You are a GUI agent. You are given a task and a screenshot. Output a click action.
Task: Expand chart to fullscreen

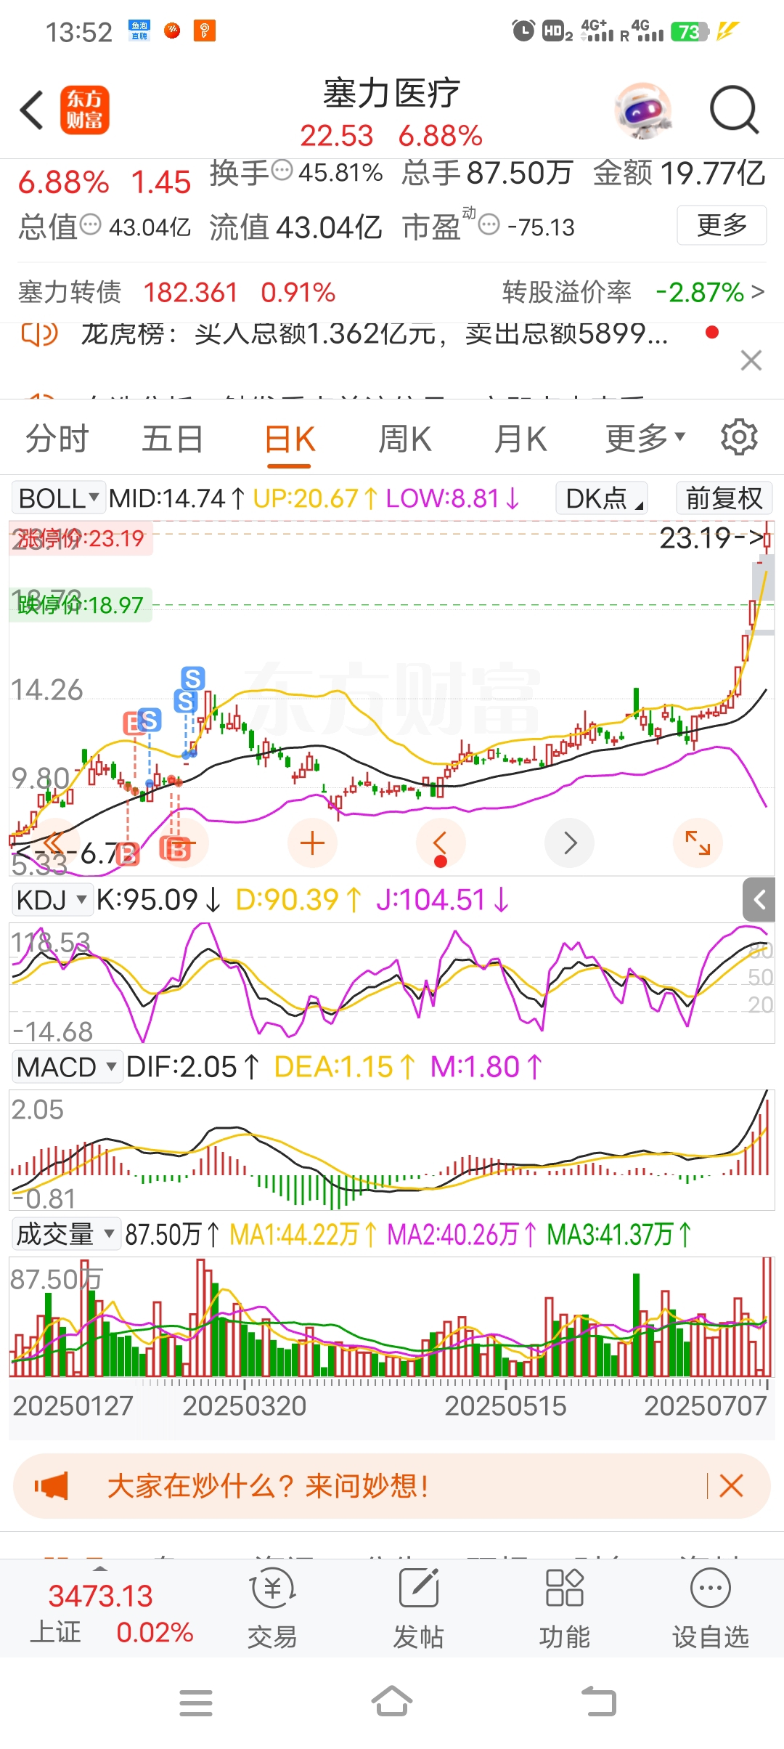[698, 843]
